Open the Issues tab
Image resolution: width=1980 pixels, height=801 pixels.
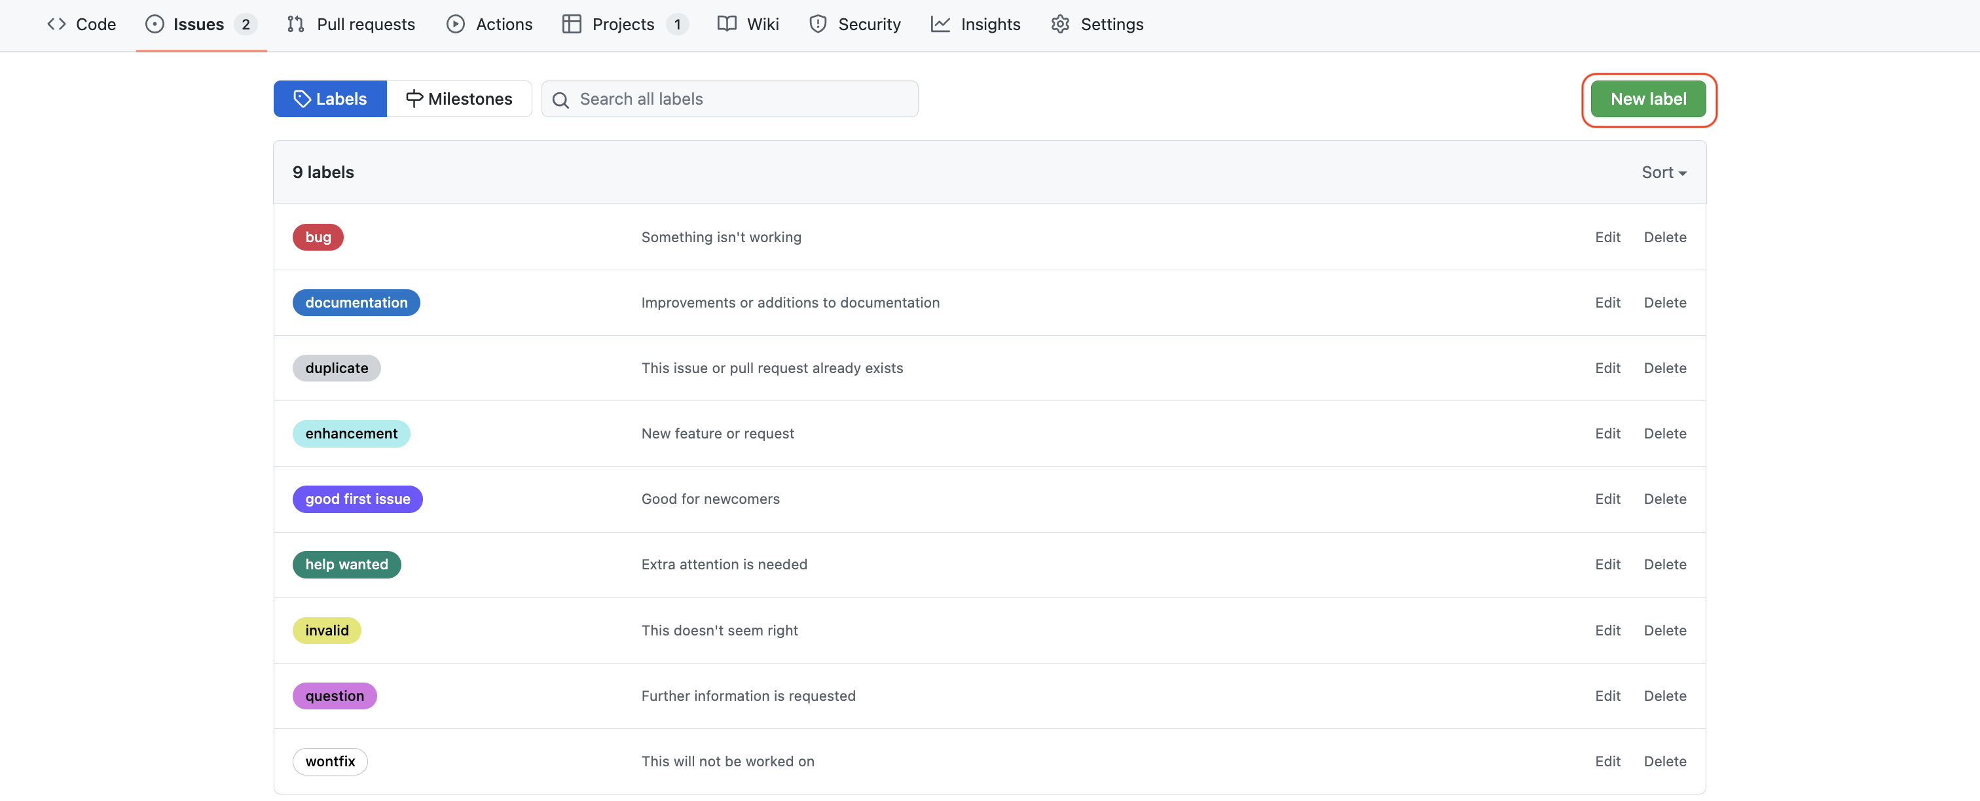(x=198, y=24)
